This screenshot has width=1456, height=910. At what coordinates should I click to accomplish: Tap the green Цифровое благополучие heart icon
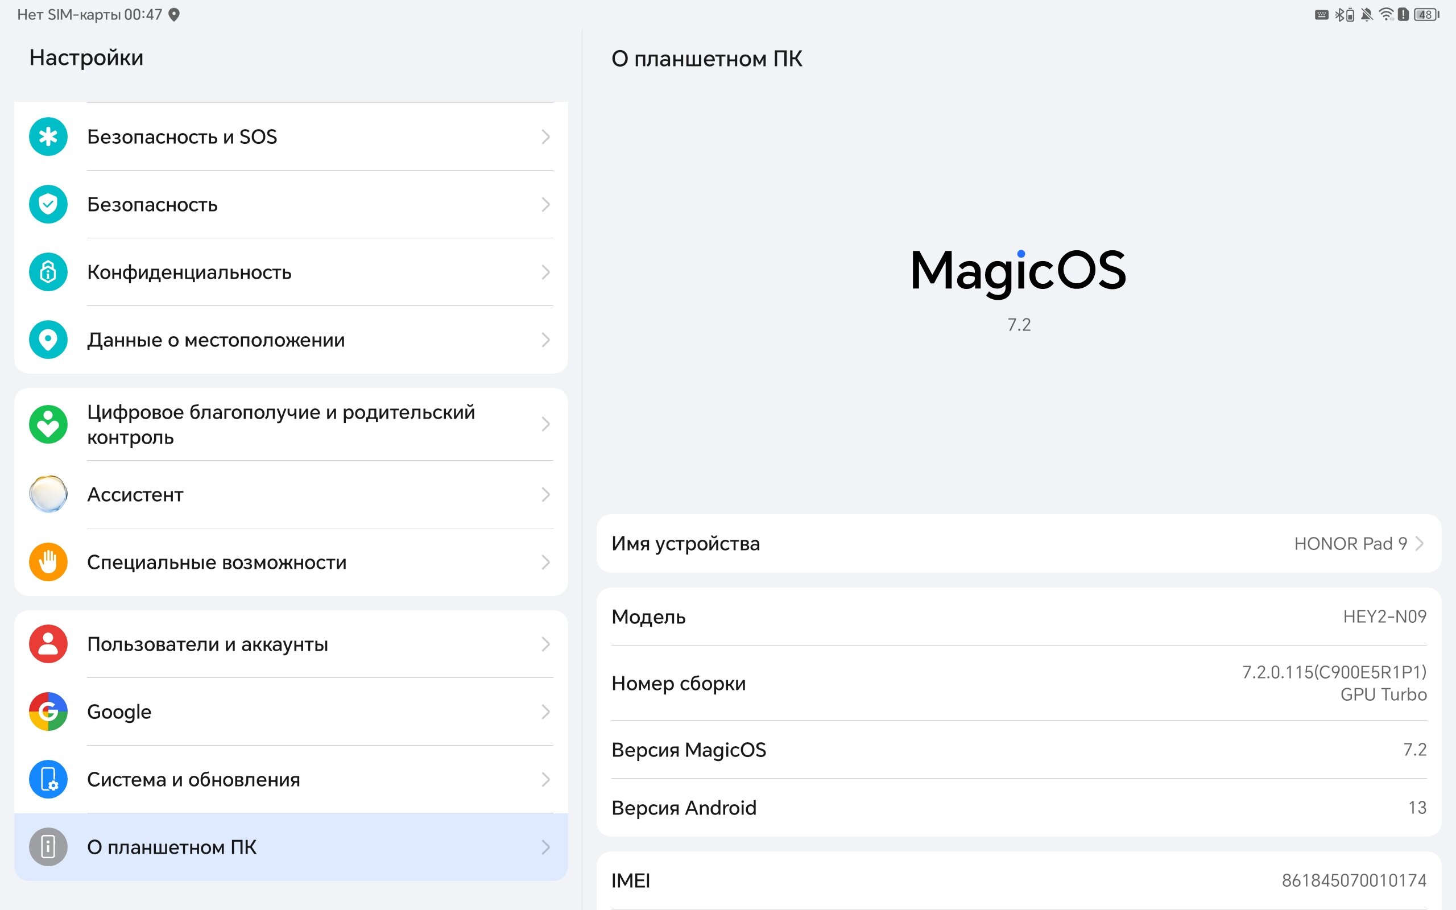pos(48,424)
